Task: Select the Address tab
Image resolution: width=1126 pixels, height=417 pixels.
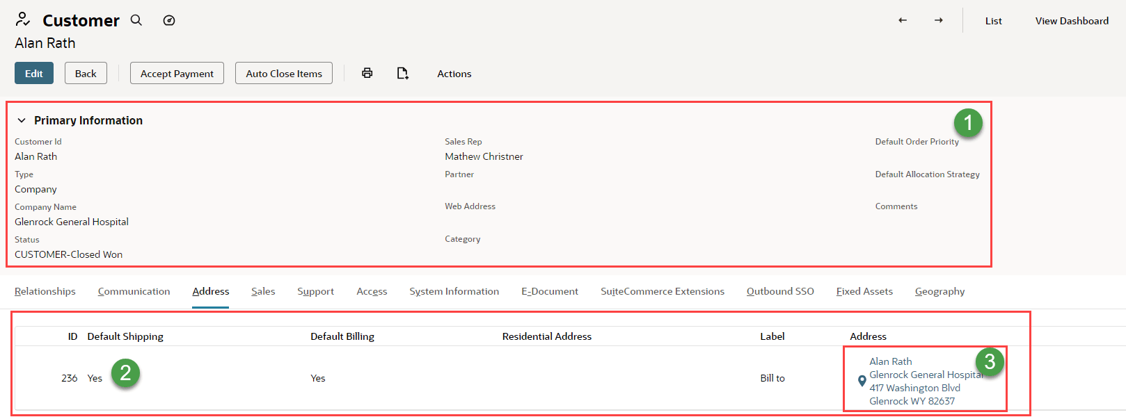Action: click(x=211, y=291)
